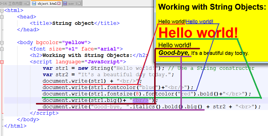Switch to the object.html tab
The width and height of the screenshot is (268, 136).
(47, 4)
